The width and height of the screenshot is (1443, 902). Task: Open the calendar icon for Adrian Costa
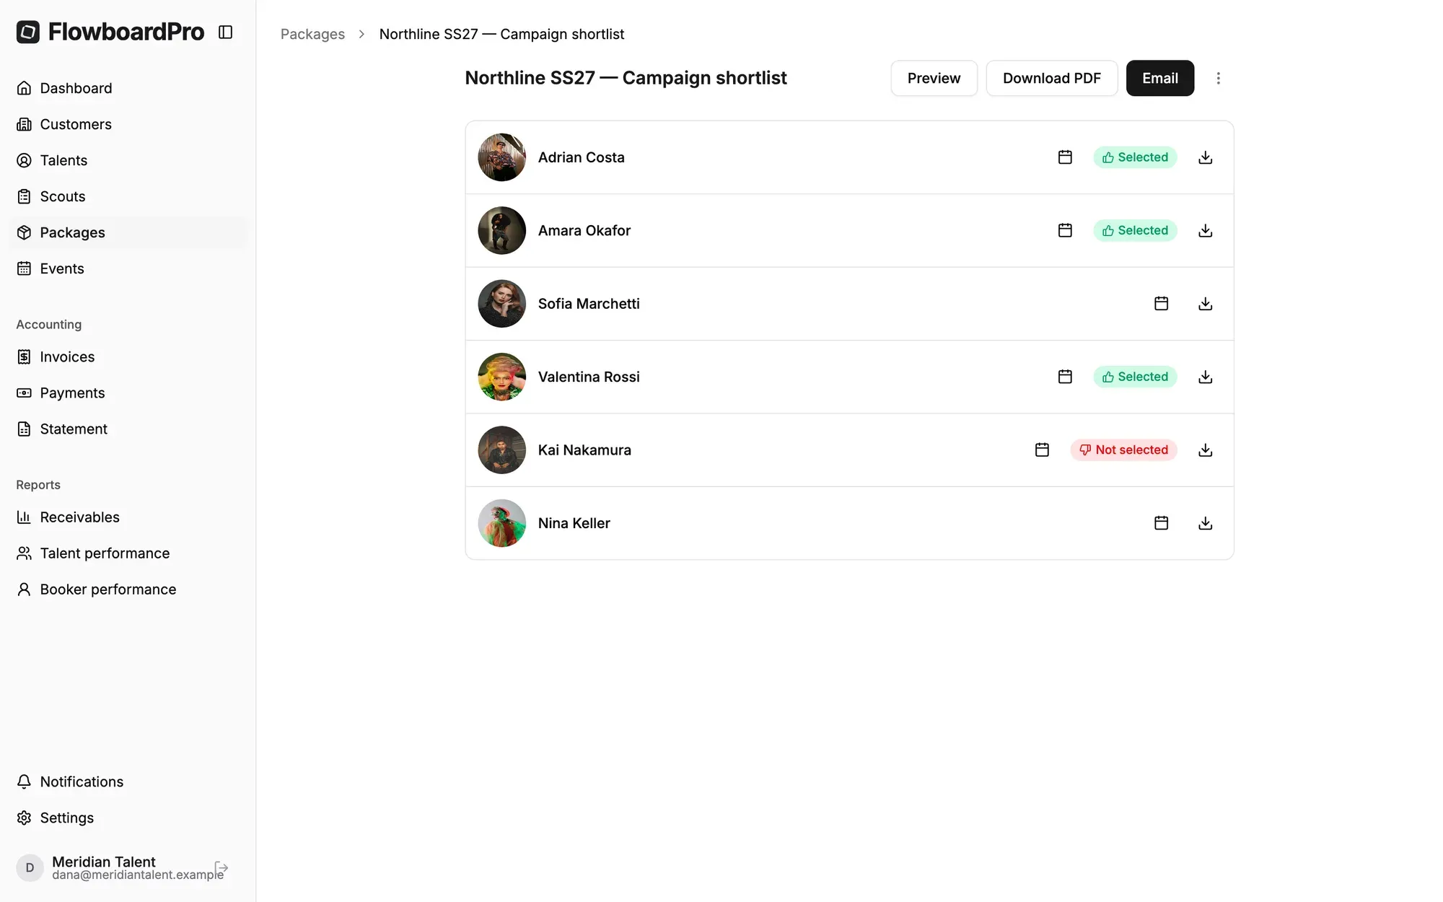tap(1065, 157)
